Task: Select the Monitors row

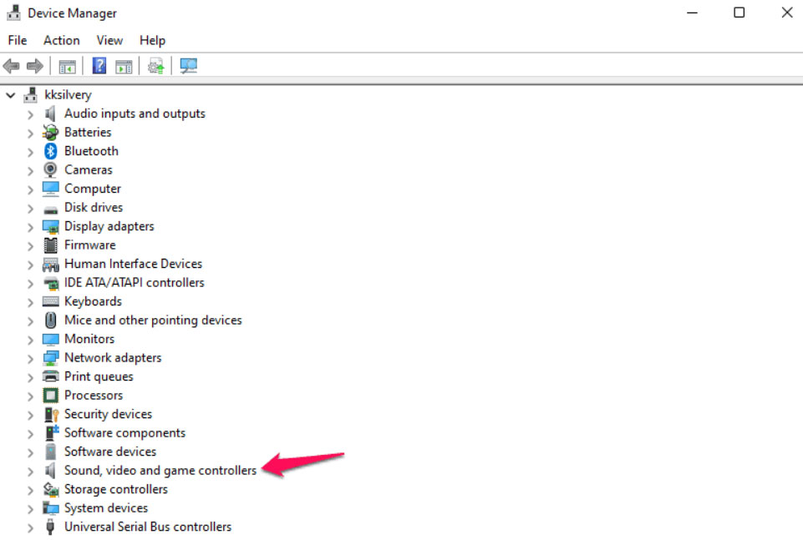Action: tap(89, 339)
